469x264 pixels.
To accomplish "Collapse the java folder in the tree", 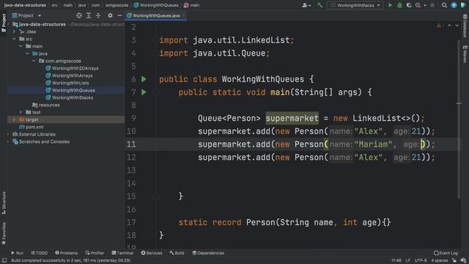I will click(27, 54).
